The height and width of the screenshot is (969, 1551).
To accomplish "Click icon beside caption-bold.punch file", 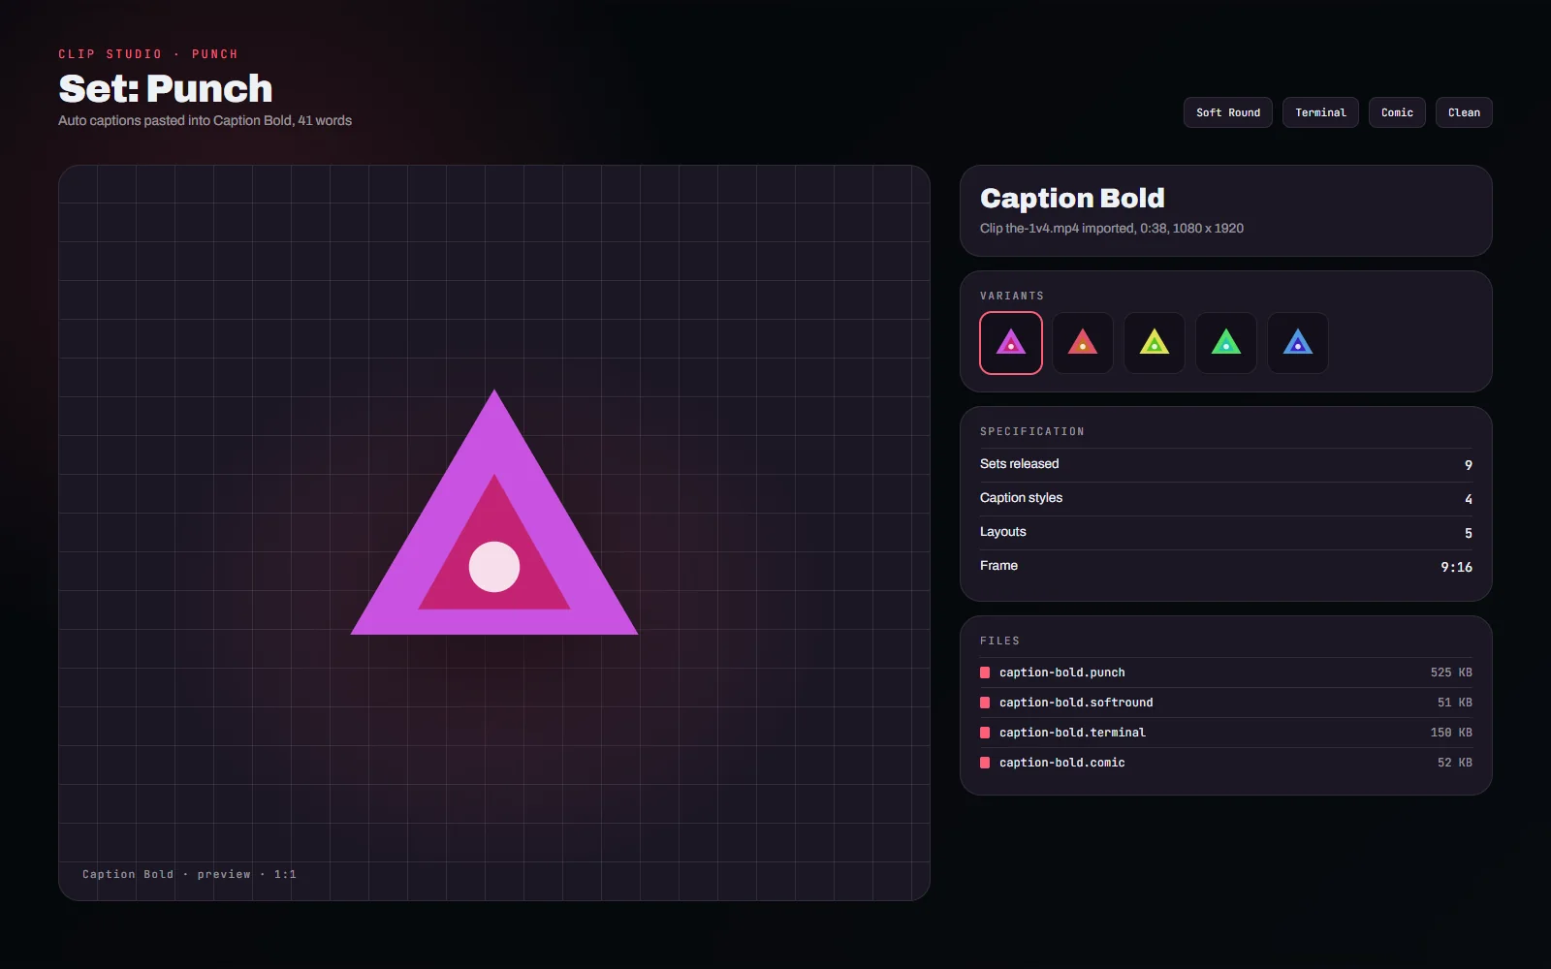I will click(985, 672).
